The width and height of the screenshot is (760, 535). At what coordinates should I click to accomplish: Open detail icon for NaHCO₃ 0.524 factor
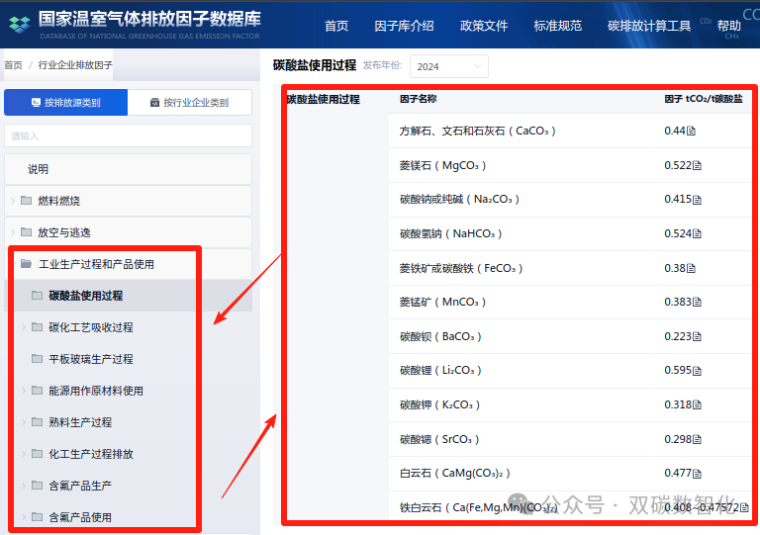(x=698, y=234)
